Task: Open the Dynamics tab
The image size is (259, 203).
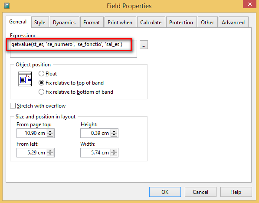Action: 64,22
